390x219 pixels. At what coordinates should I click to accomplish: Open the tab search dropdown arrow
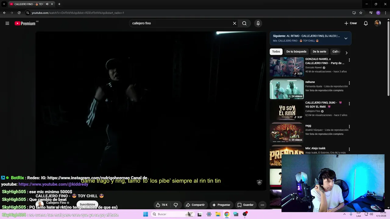[x=4, y=4]
